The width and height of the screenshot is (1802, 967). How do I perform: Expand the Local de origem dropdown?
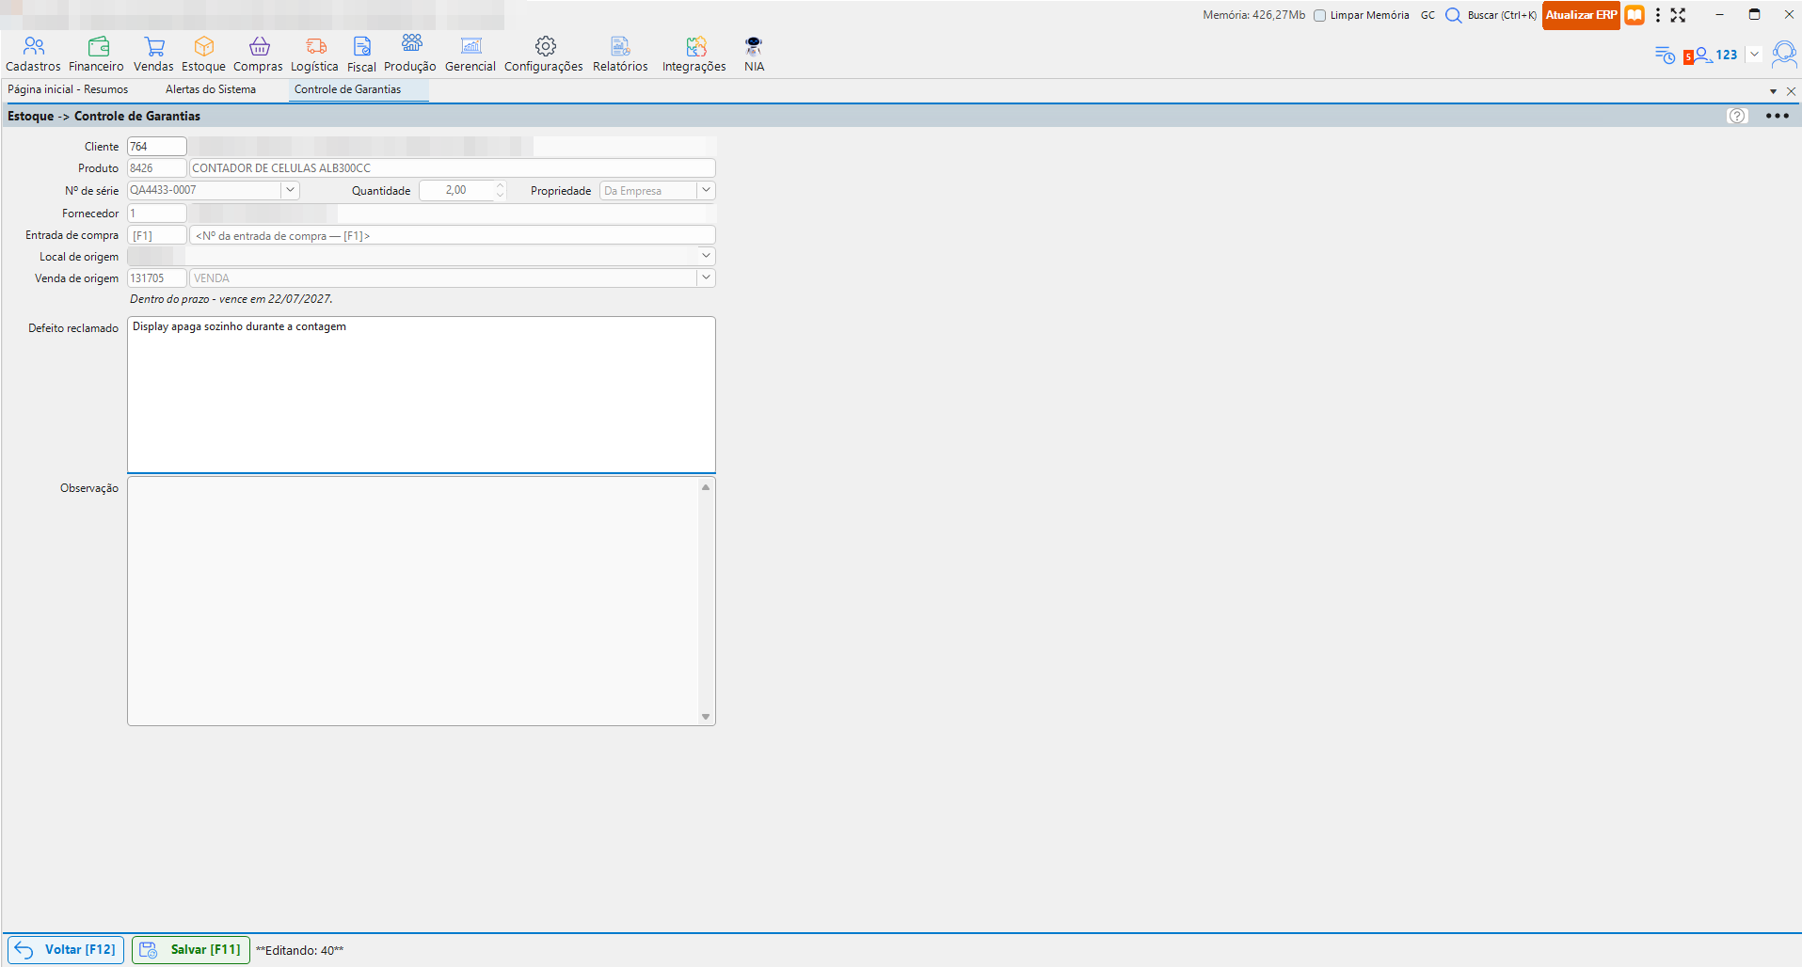[x=706, y=256]
